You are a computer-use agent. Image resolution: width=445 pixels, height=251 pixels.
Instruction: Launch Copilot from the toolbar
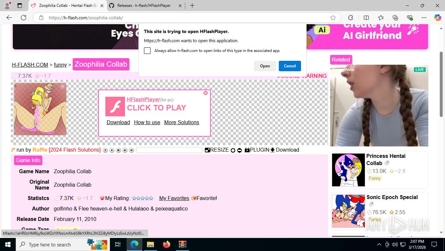click(437, 18)
